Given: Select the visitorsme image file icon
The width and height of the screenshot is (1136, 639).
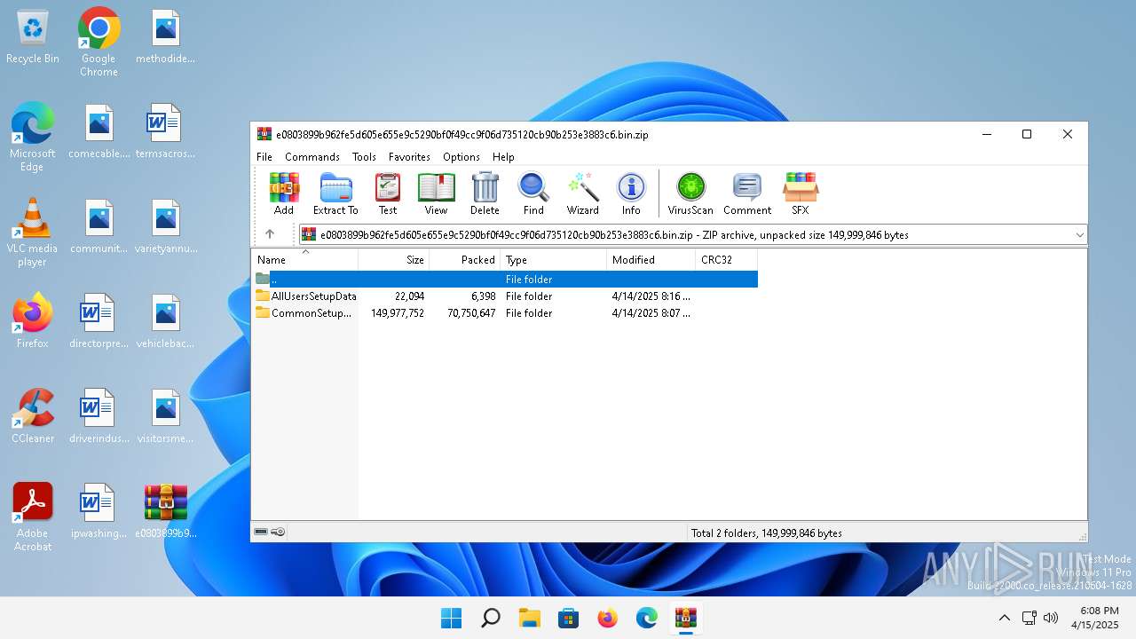Looking at the screenshot, I should [165, 416].
